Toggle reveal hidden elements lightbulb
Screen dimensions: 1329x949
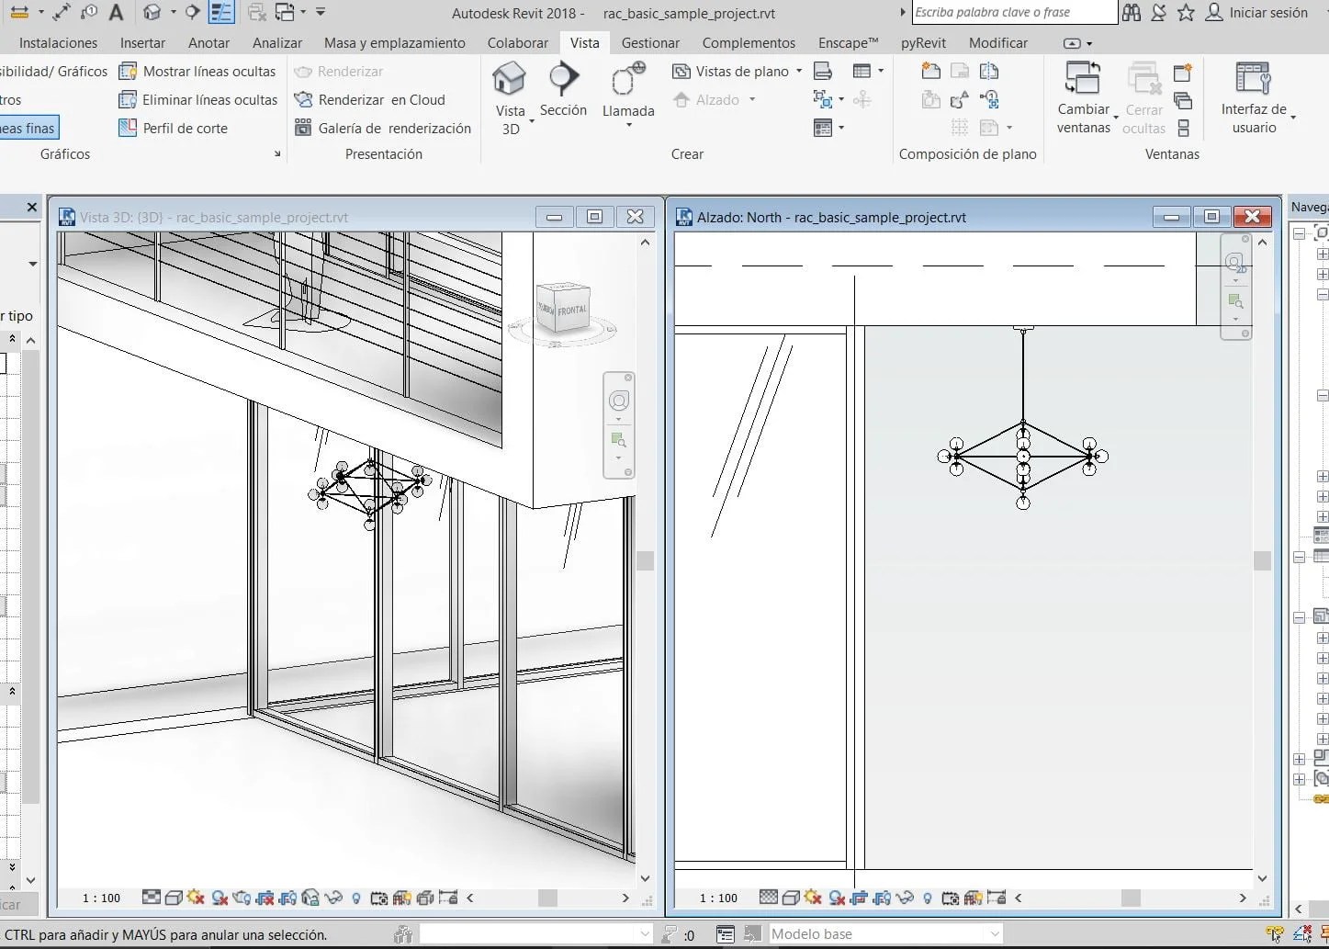(x=356, y=898)
